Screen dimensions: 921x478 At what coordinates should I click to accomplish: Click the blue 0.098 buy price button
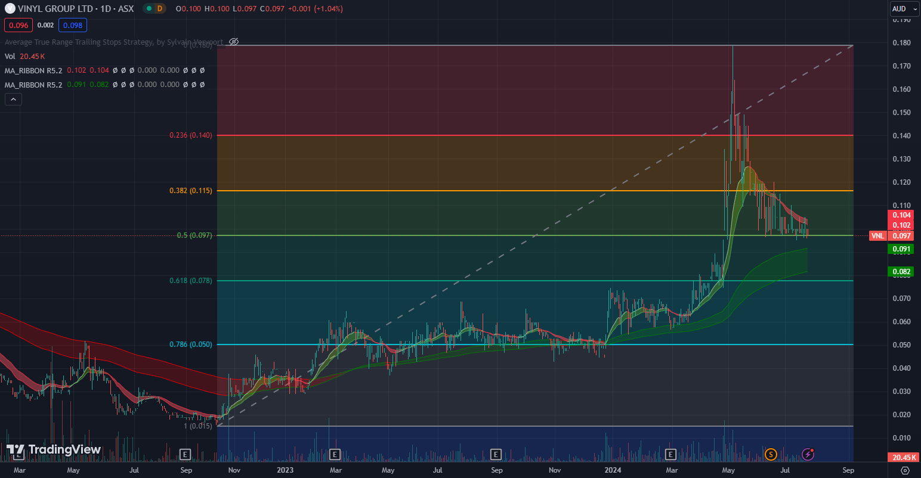click(x=73, y=25)
